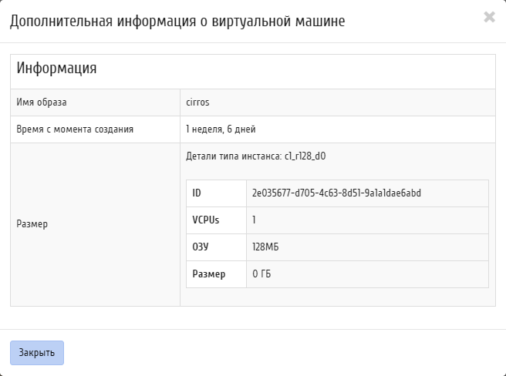This screenshot has height=376, width=506.
Task: Click the Имя образа row label
Action: [42, 102]
